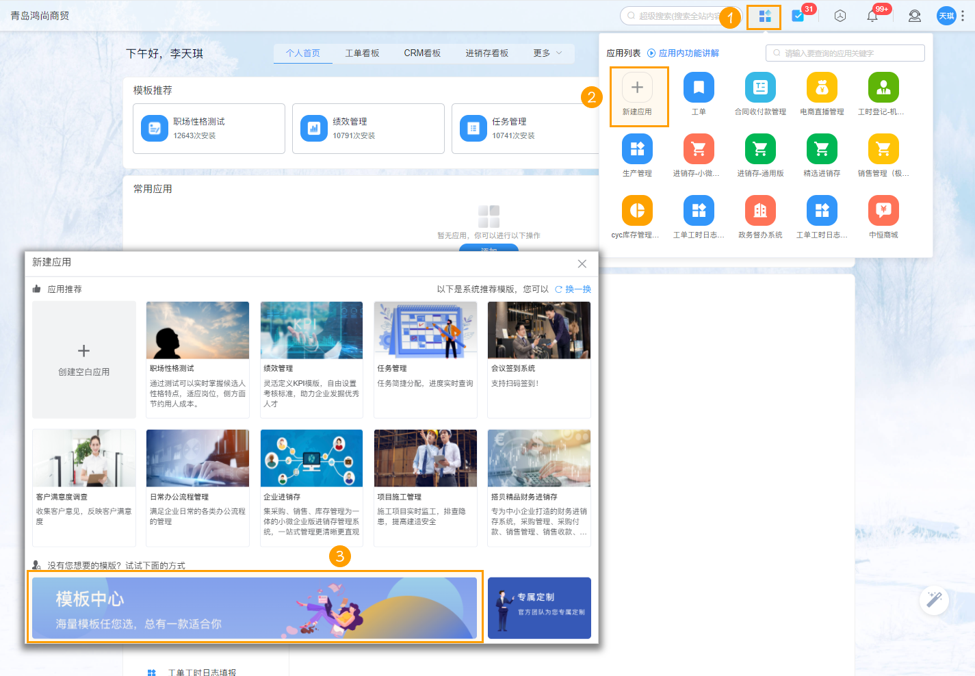The height and width of the screenshot is (676, 975).
Task: Open the app launcher grid panel
Action: pyautogui.click(x=764, y=17)
